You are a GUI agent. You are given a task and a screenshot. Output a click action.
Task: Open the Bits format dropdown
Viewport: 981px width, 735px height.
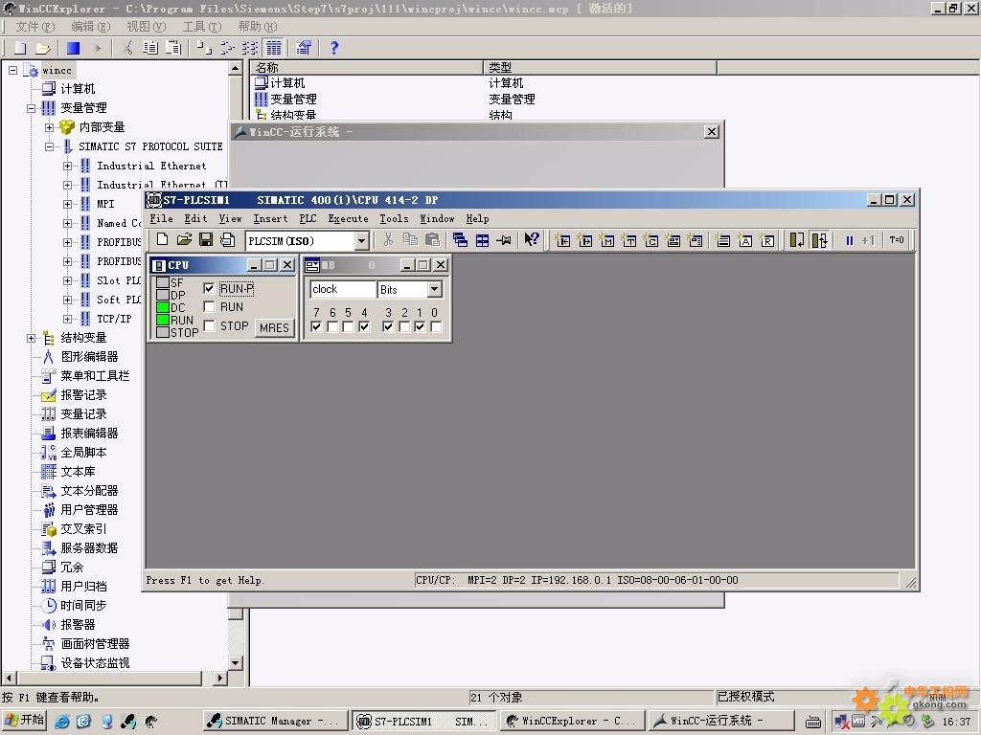pos(435,289)
